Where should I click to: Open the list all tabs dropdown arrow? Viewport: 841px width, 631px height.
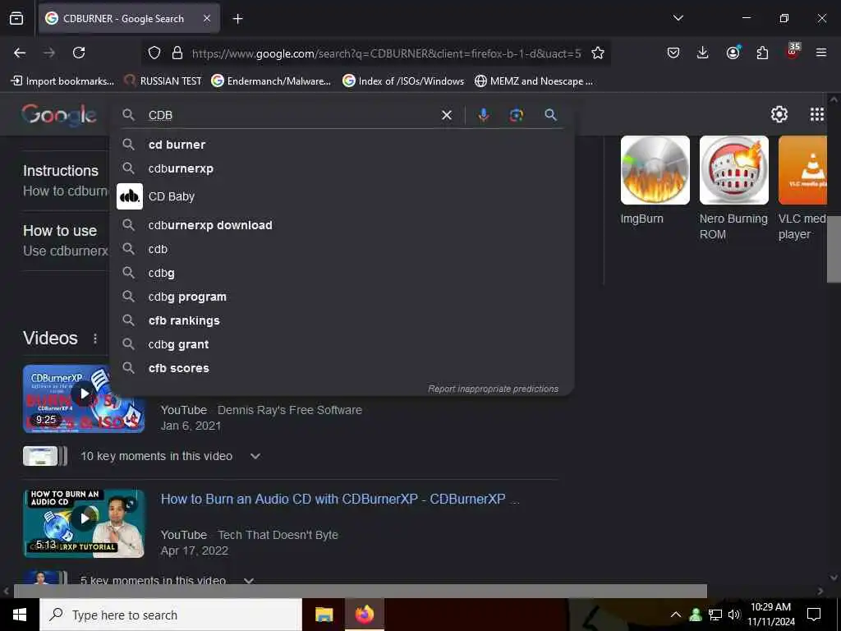pyautogui.click(x=678, y=18)
